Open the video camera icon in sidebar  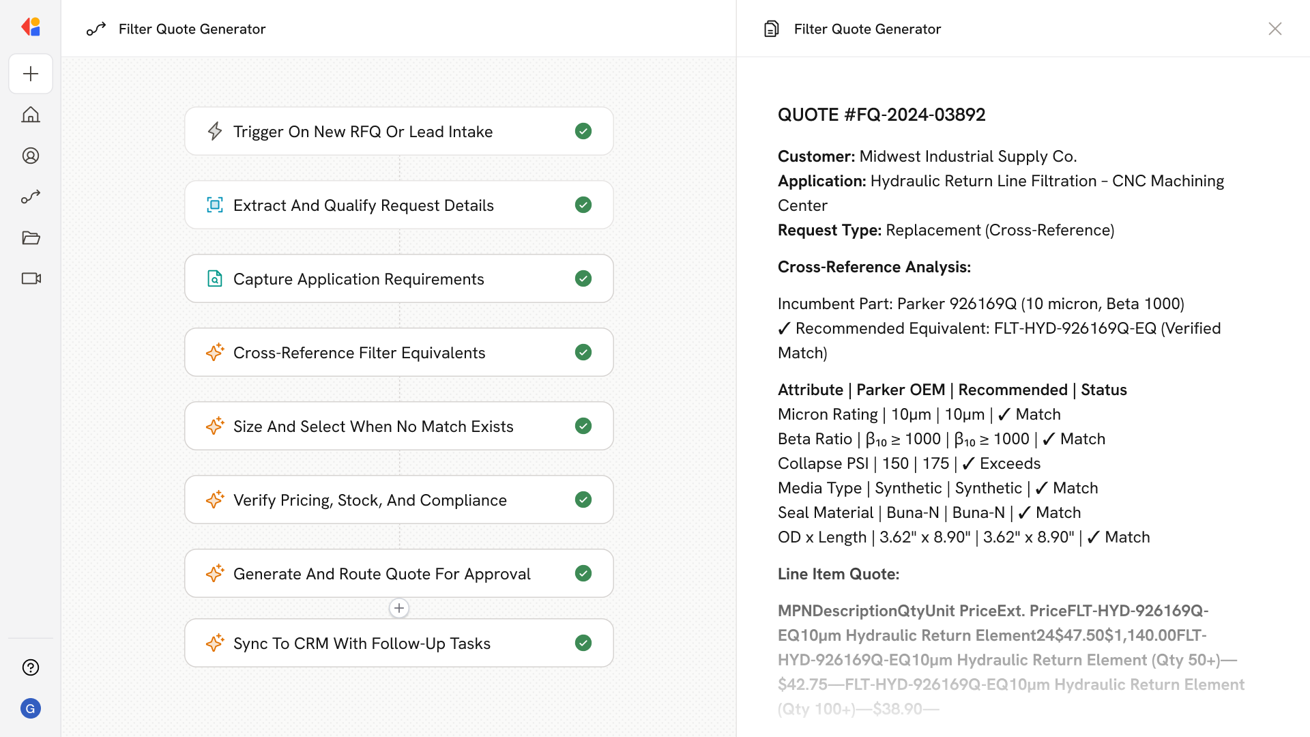(31, 278)
